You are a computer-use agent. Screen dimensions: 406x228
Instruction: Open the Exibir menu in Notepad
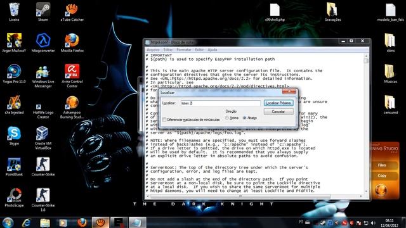[199, 49]
